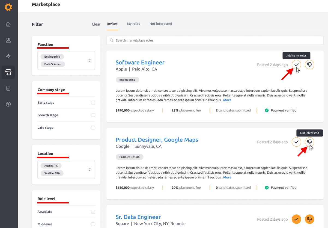Mark Product Designer role as not interested

coord(309,142)
